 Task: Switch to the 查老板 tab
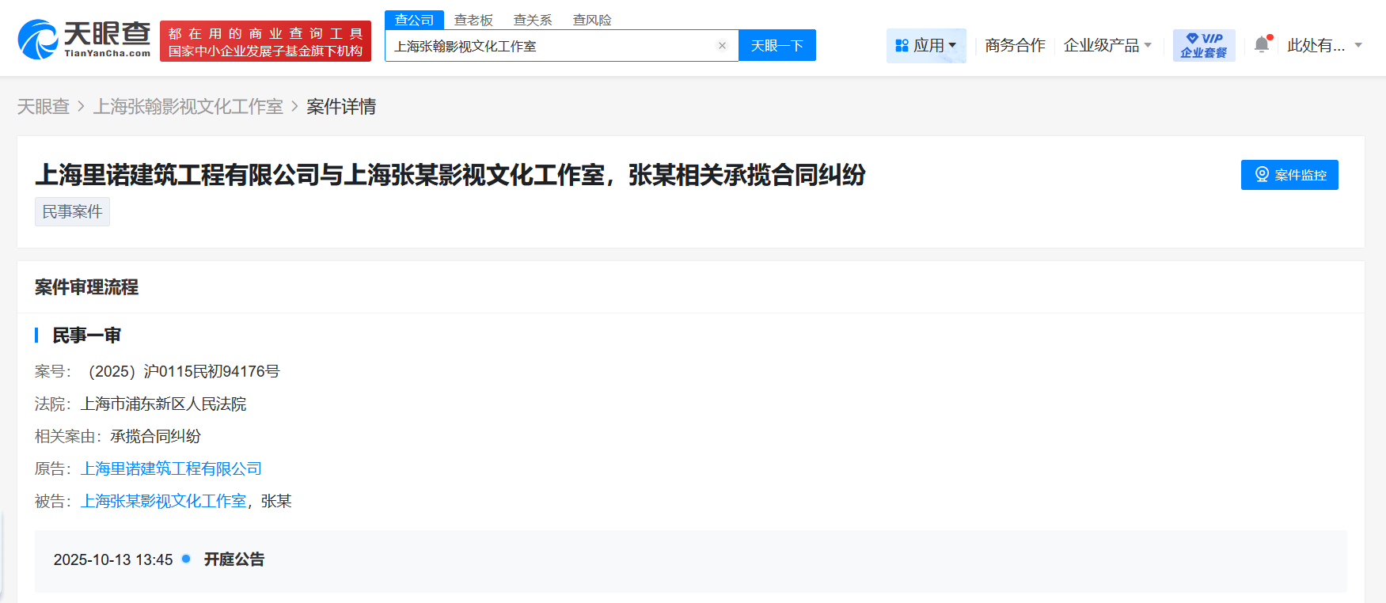click(x=473, y=20)
